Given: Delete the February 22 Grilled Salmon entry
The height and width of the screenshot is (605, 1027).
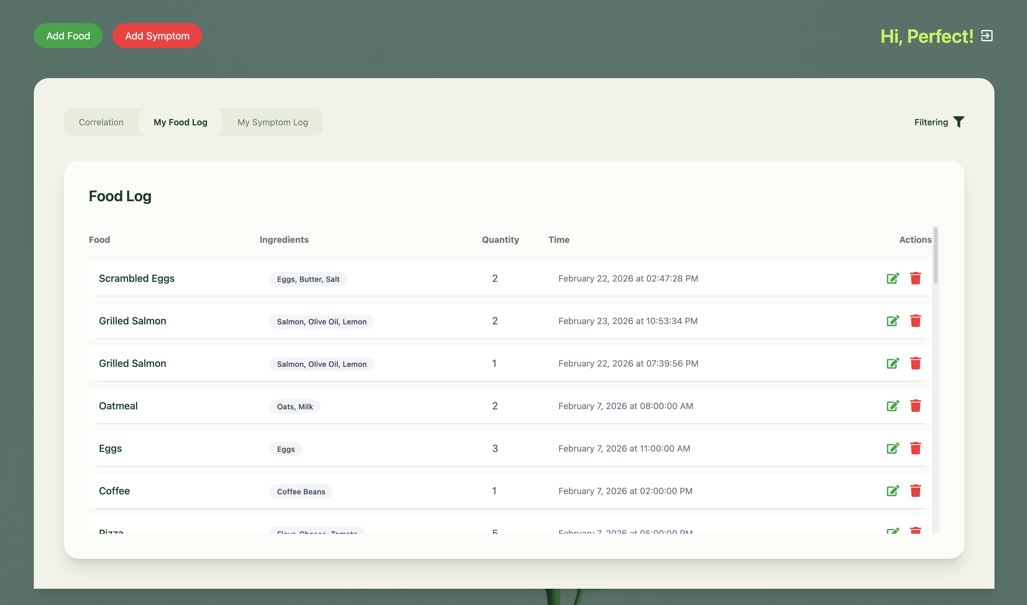Looking at the screenshot, I should point(915,363).
